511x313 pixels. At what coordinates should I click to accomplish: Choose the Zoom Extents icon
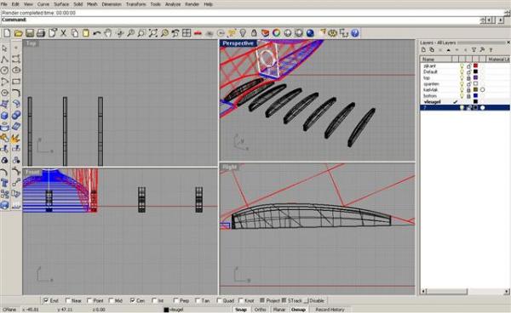click(152, 33)
